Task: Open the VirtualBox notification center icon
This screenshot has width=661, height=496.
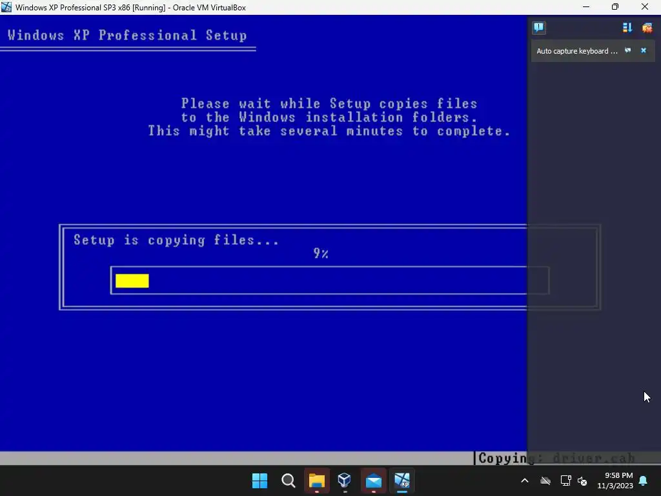Action: (539, 28)
